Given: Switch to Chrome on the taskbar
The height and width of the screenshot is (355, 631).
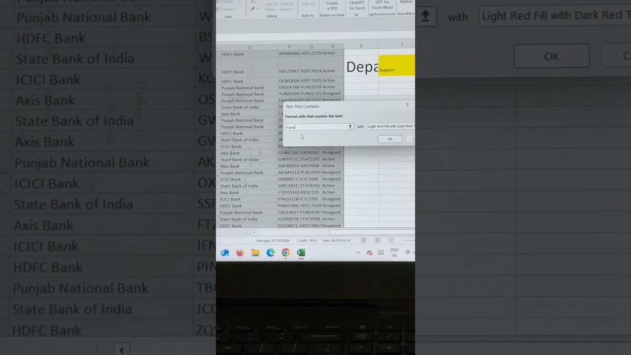Looking at the screenshot, I should (x=286, y=253).
